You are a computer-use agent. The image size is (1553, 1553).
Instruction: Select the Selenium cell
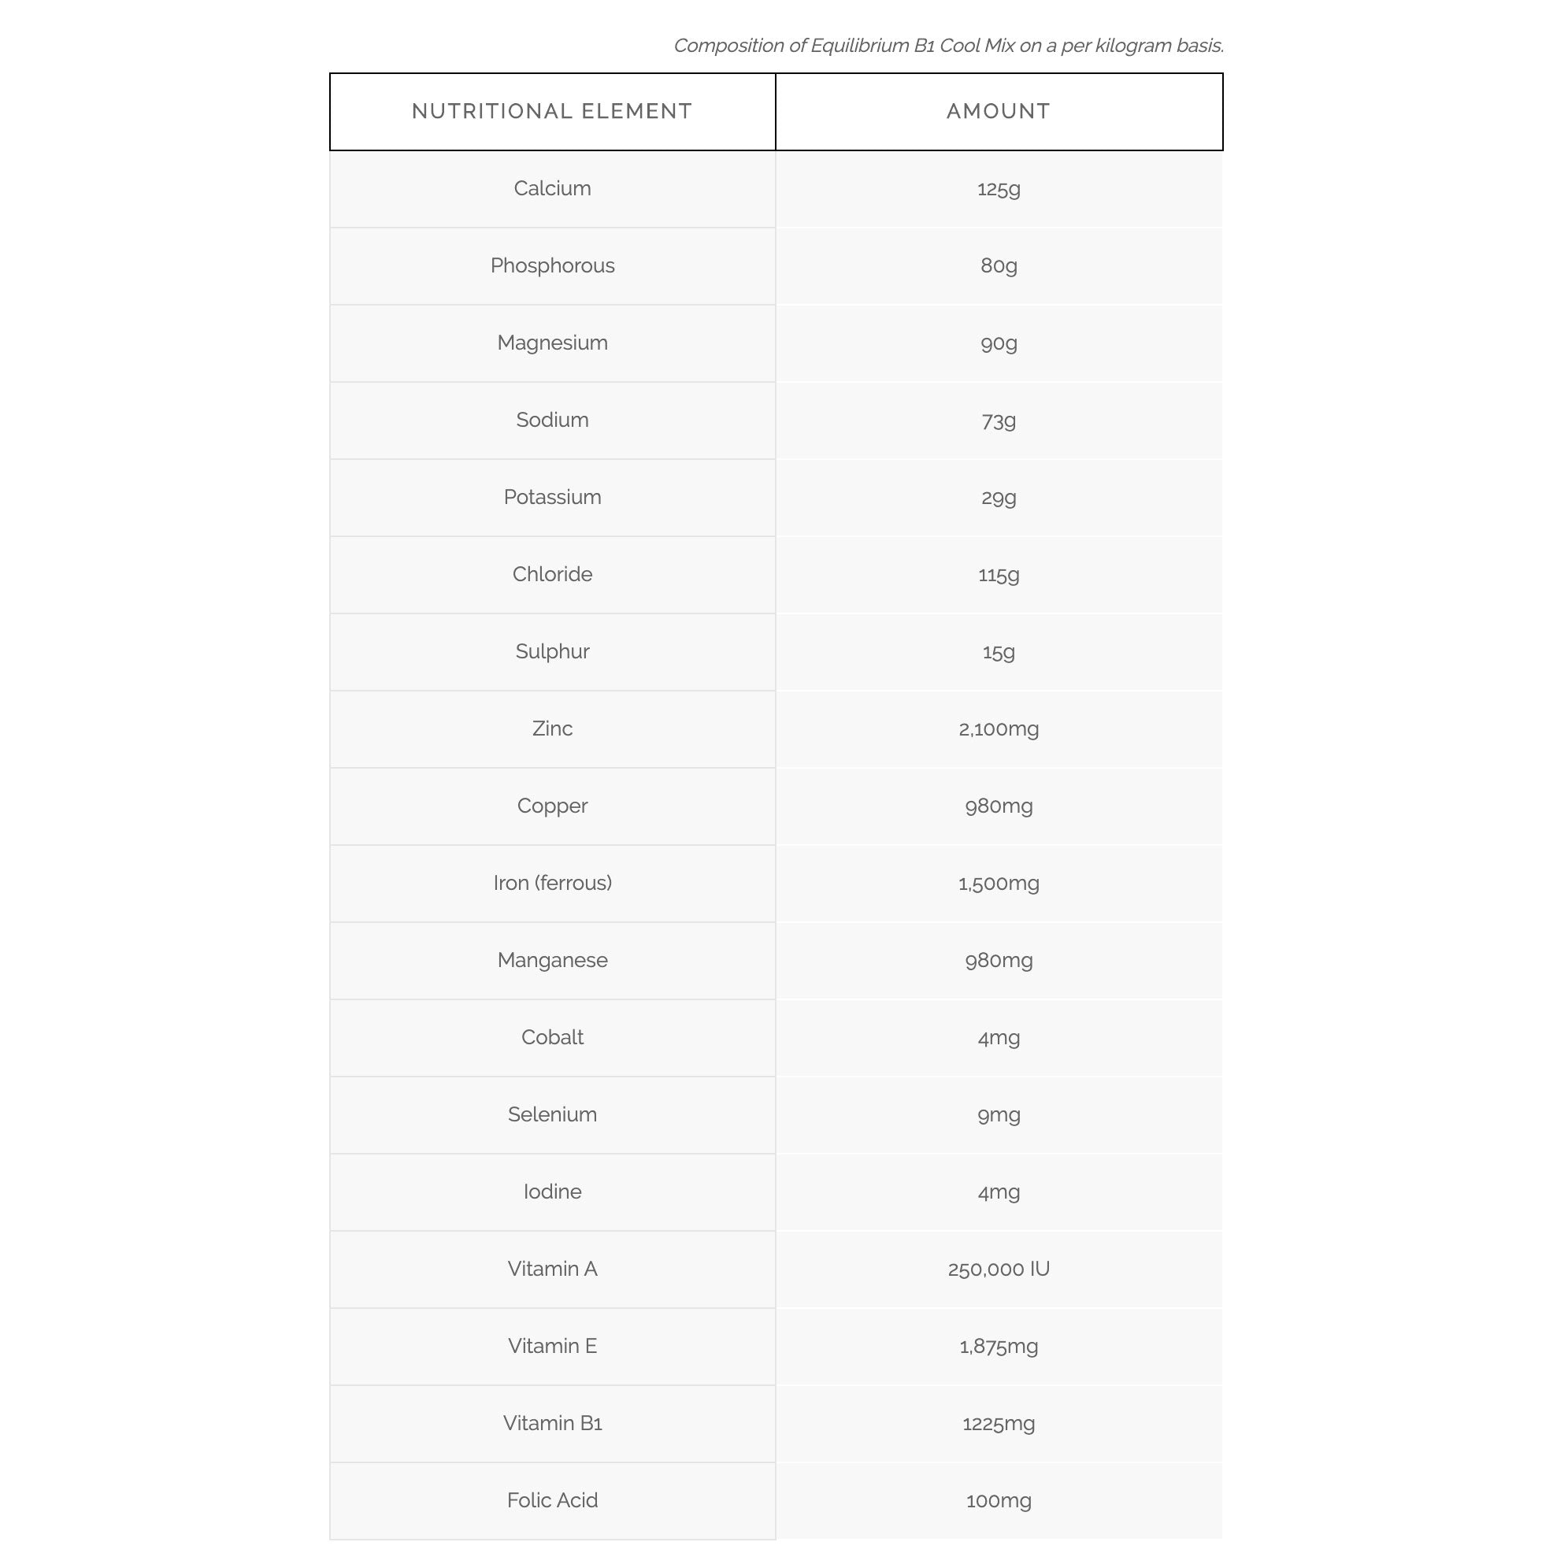[x=552, y=1115]
